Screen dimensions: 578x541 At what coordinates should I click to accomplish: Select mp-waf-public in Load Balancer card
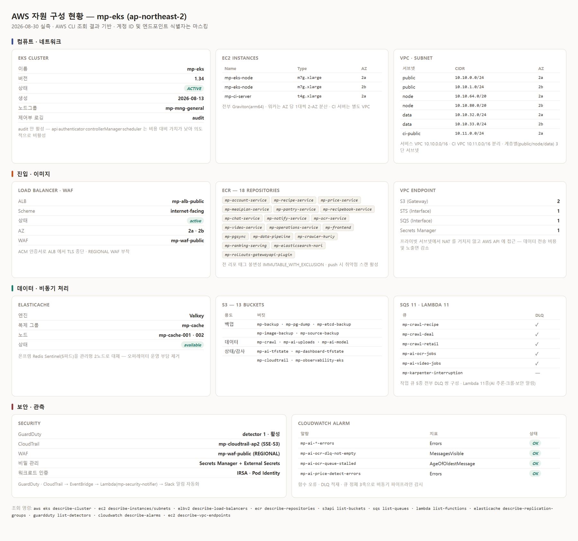pyautogui.click(x=187, y=240)
